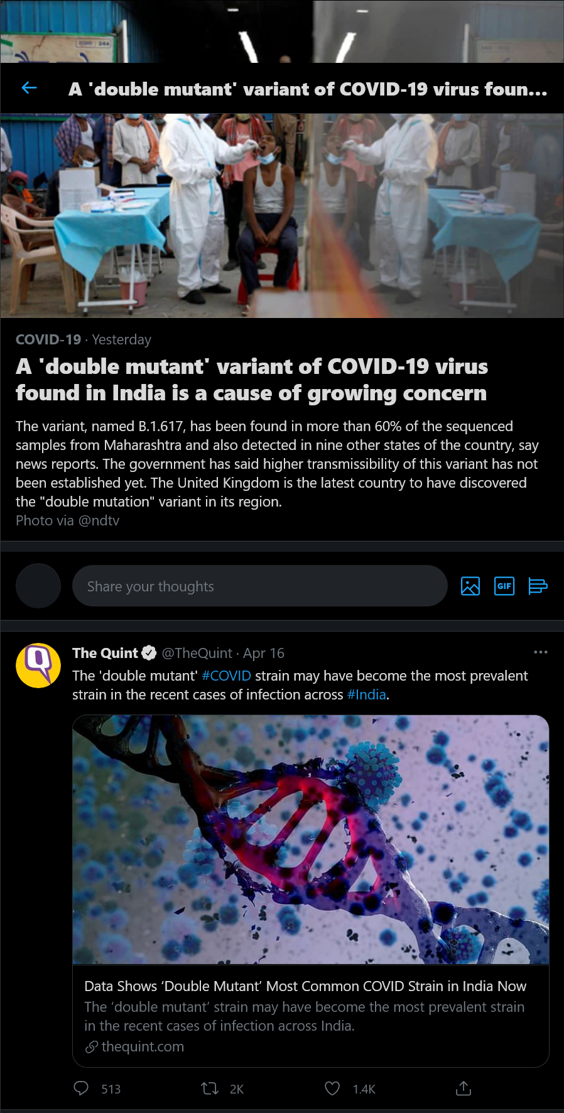Create a poll with the poll icon
The image size is (564, 1113).
click(x=538, y=586)
